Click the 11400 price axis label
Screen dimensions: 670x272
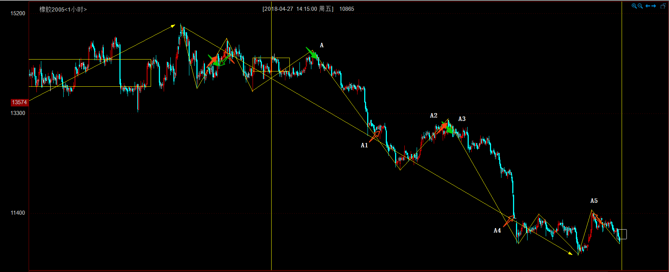click(18, 213)
